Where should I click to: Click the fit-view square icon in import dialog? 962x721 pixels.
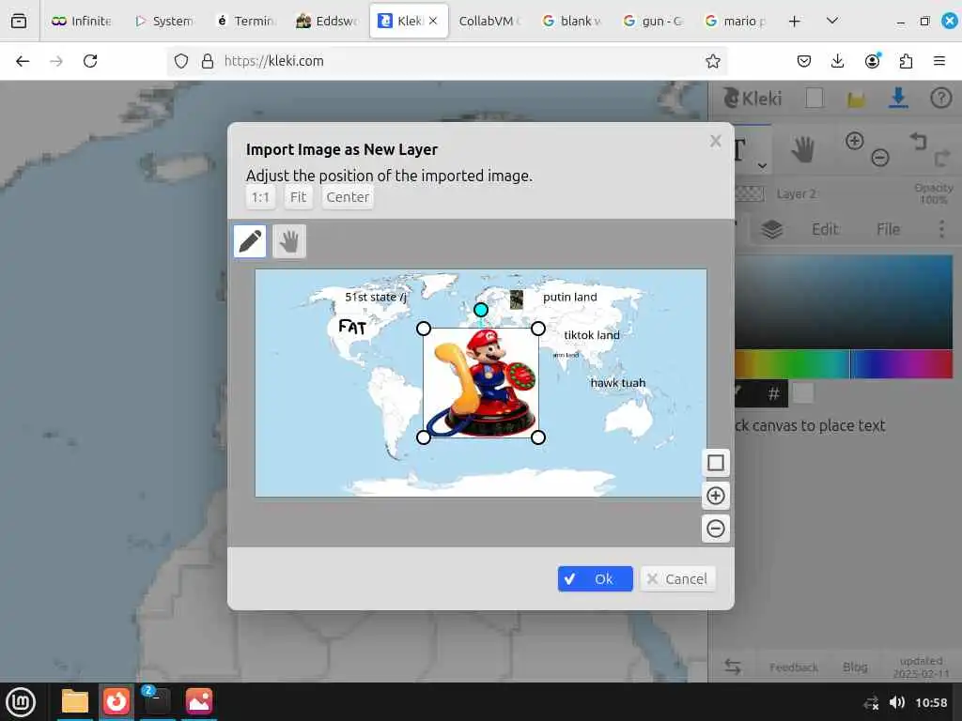(715, 462)
